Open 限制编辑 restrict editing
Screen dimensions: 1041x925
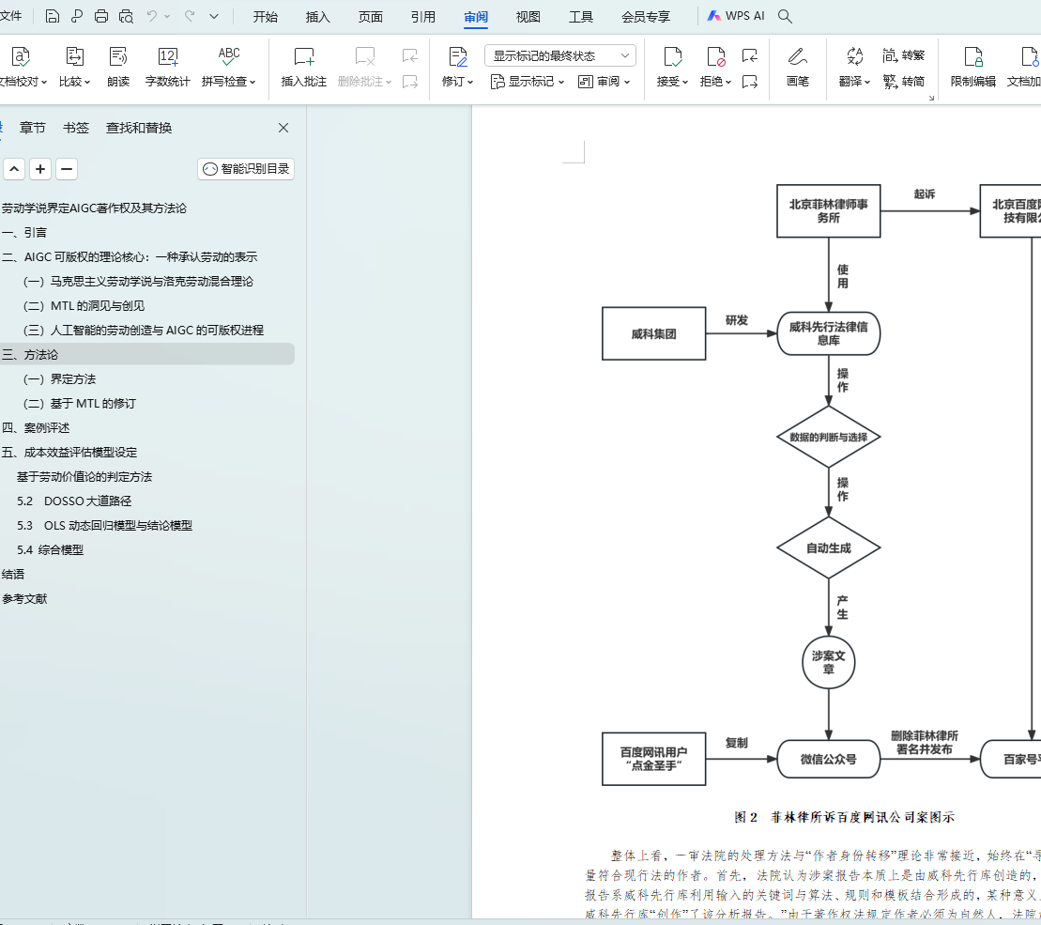pyautogui.click(x=973, y=67)
